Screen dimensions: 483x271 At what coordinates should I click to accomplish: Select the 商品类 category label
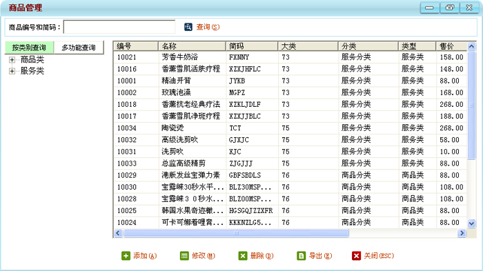click(32, 59)
